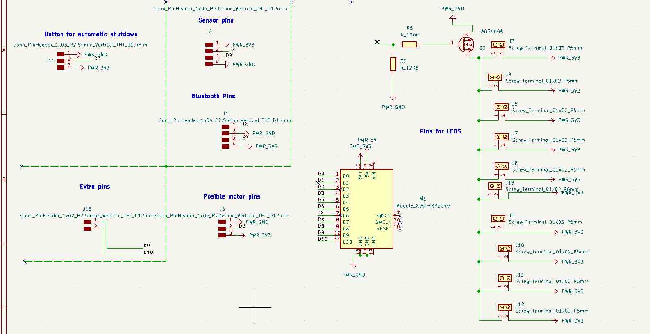Click the SWCLK pin name on module
The image size is (650, 334).
(x=383, y=222)
